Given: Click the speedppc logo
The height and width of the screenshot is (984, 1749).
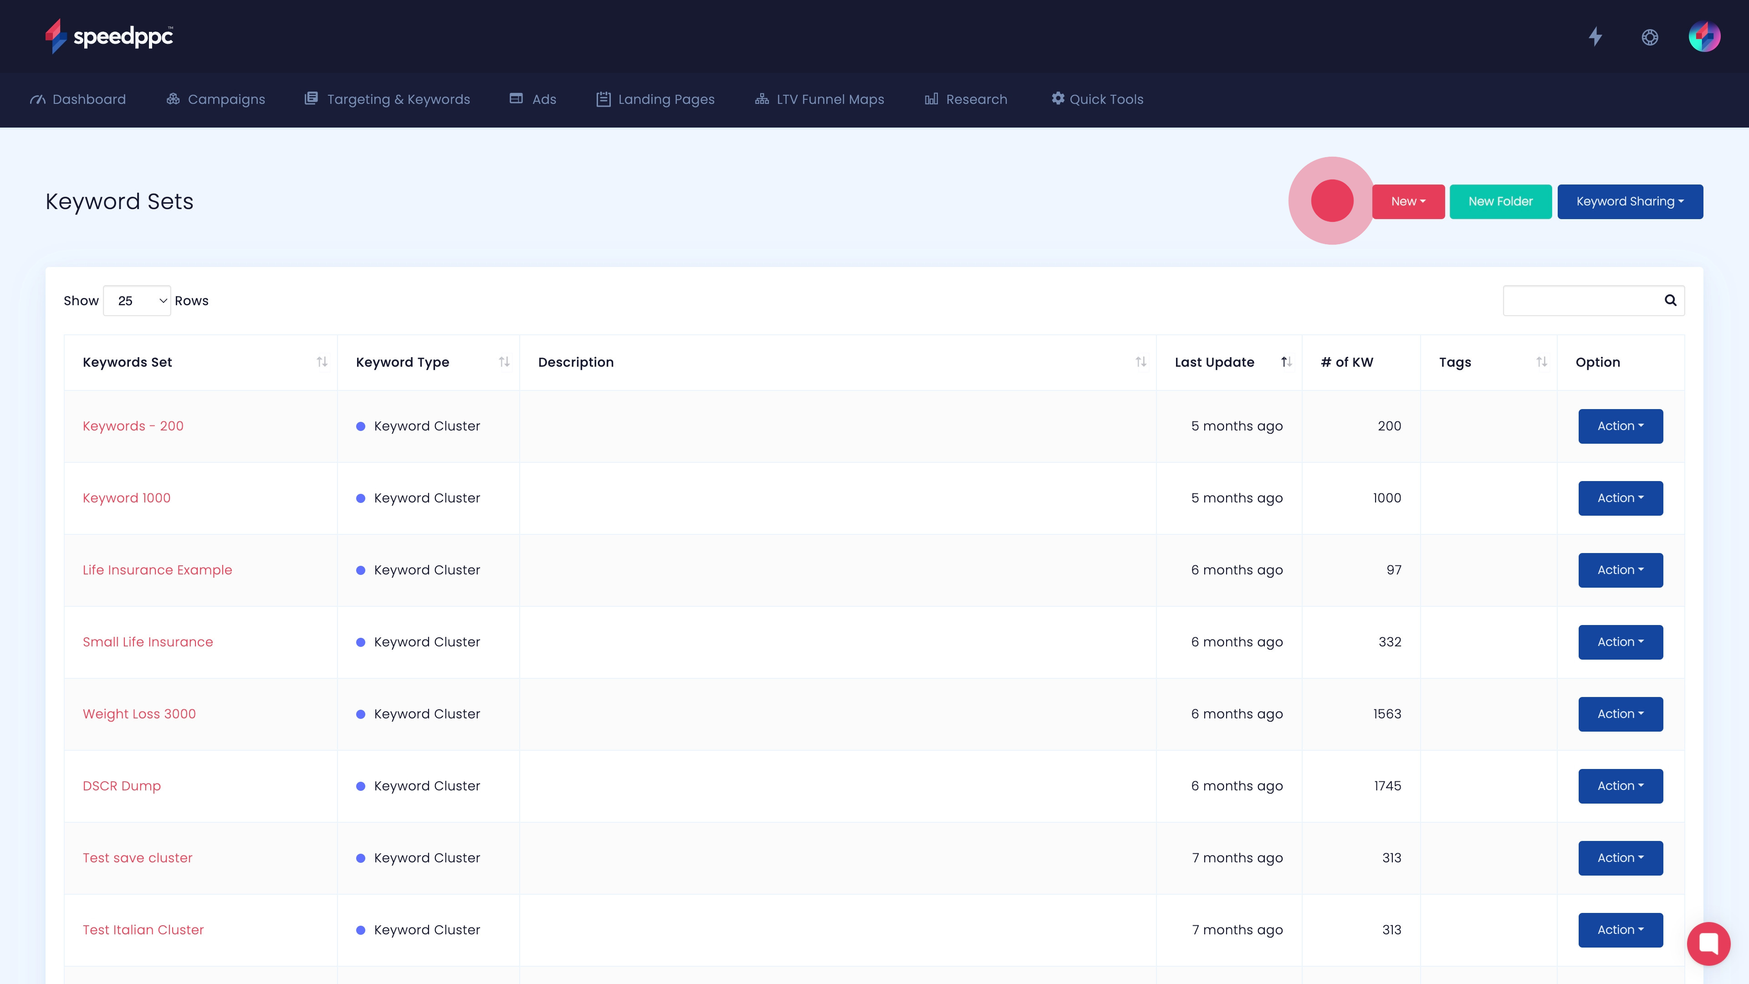Looking at the screenshot, I should 109,36.
